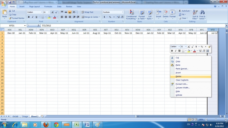Toggle Wrap Text in the Alignment group
228x128 pixels.
[x=87, y=12]
